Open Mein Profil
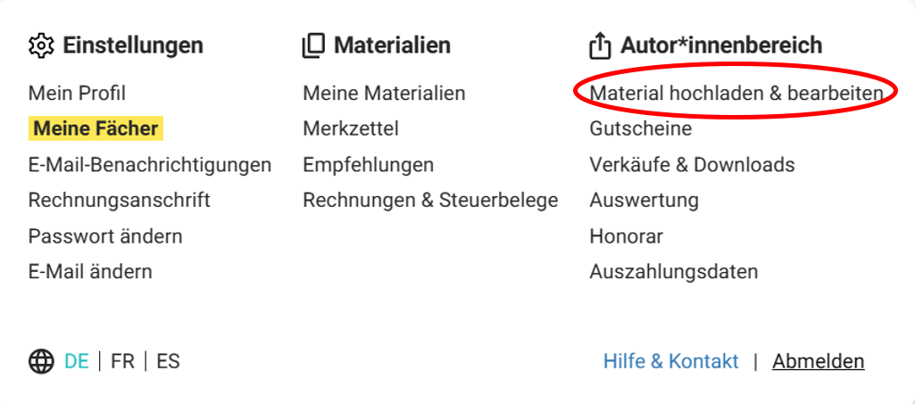This screenshot has height=404, width=915. point(77,94)
